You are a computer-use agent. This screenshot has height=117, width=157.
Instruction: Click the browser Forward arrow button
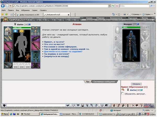coord(7,6)
